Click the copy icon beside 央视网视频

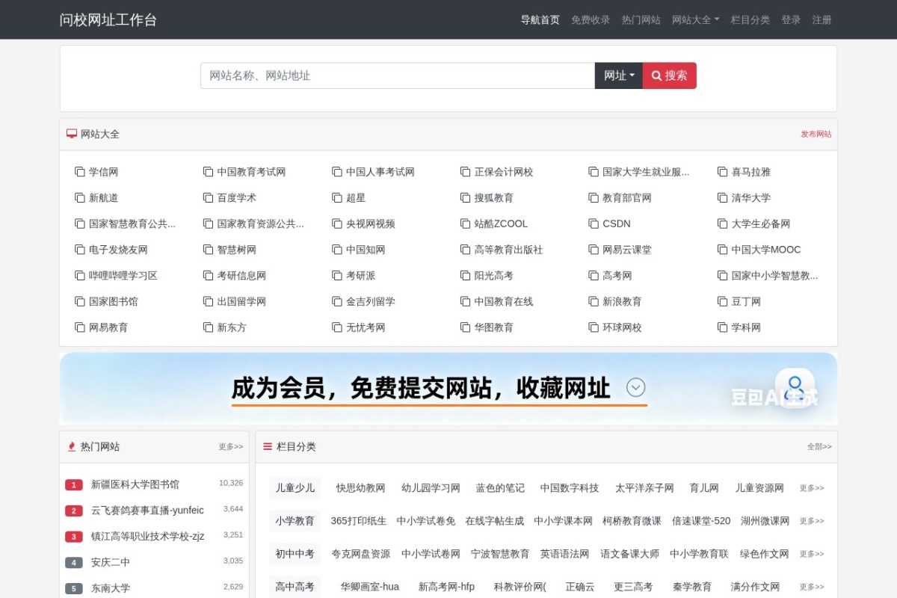click(337, 224)
